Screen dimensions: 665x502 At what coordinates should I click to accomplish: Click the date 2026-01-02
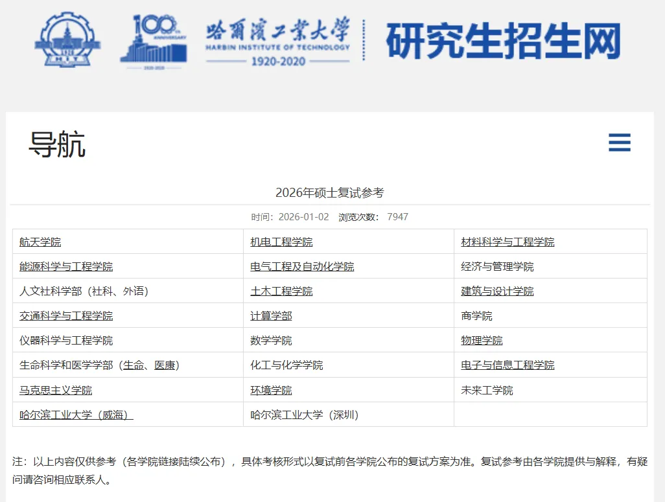click(x=304, y=216)
